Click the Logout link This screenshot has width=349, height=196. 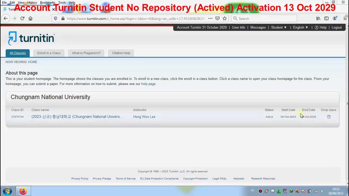pos(337,27)
